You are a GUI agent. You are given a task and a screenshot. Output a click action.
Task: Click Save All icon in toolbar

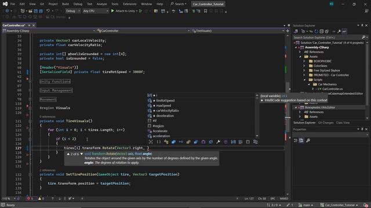pyautogui.click(x=41, y=11)
